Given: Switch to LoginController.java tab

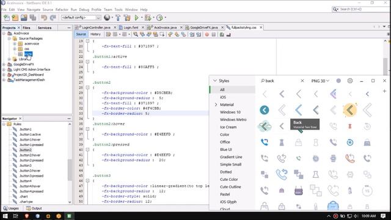Looking at the screenshot, I should (x=96, y=28).
